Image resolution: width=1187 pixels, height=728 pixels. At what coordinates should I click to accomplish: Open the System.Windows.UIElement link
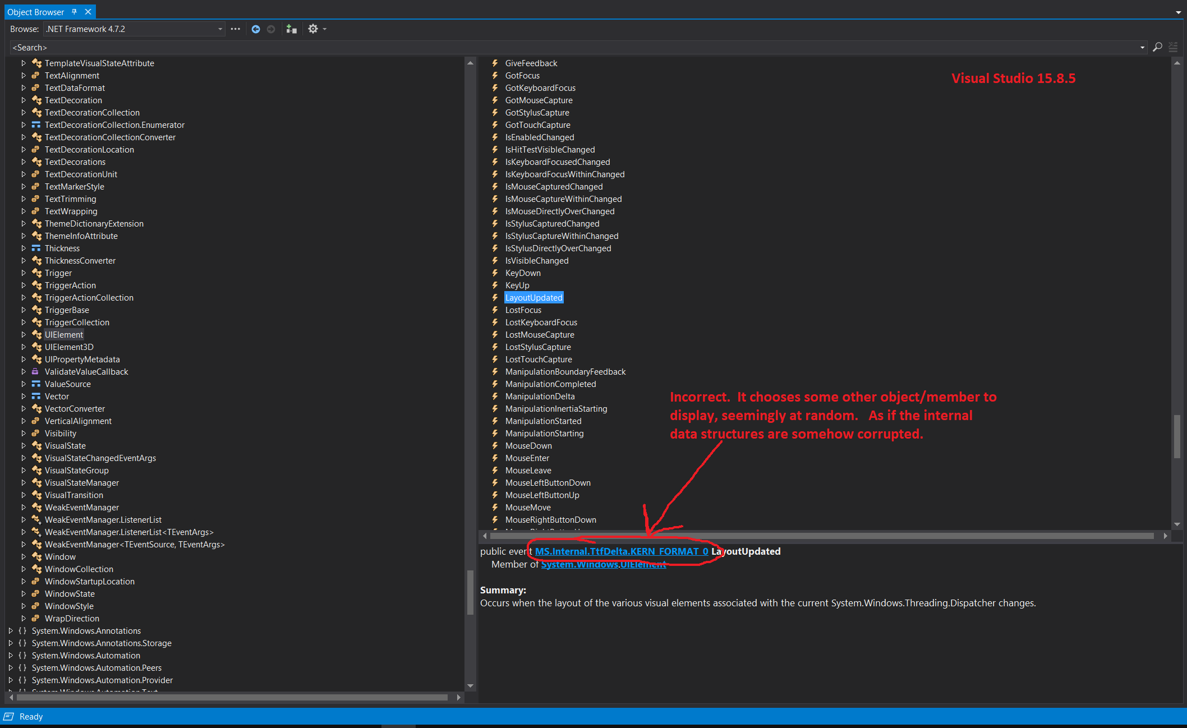click(x=604, y=564)
